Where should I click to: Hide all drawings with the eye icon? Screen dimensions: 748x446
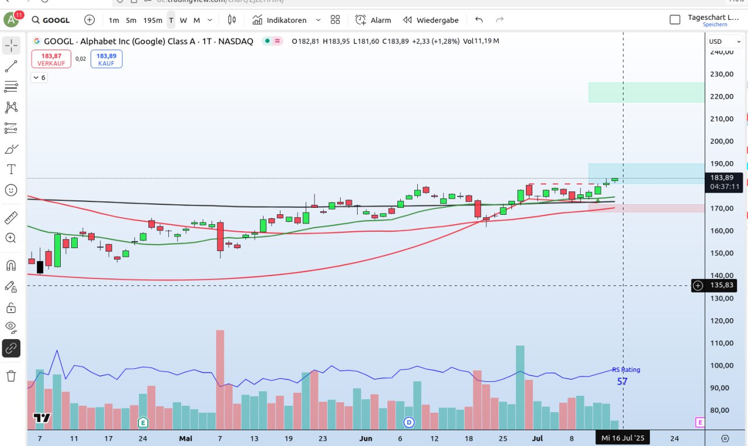[11, 327]
